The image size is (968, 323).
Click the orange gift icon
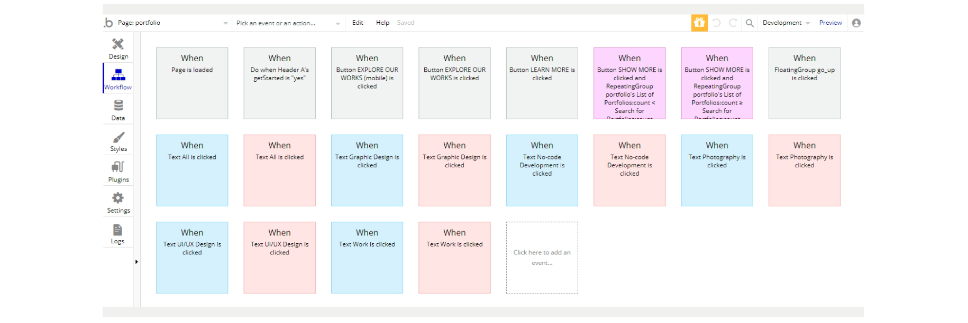(x=699, y=23)
